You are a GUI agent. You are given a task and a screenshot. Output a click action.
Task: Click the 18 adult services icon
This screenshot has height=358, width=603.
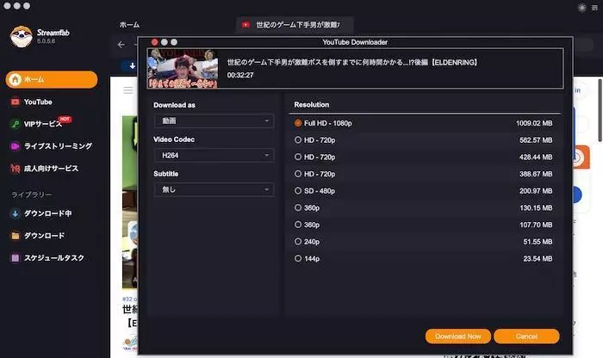pos(15,169)
